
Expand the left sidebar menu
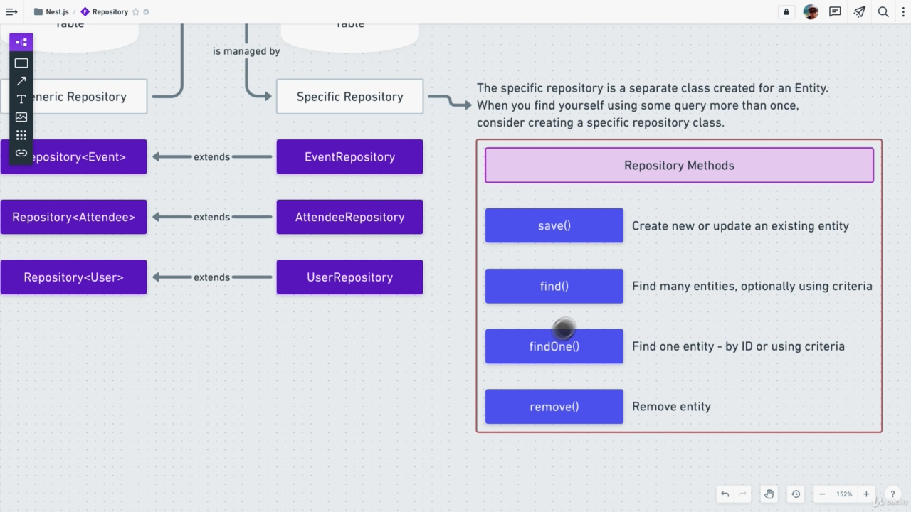click(11, 12)
